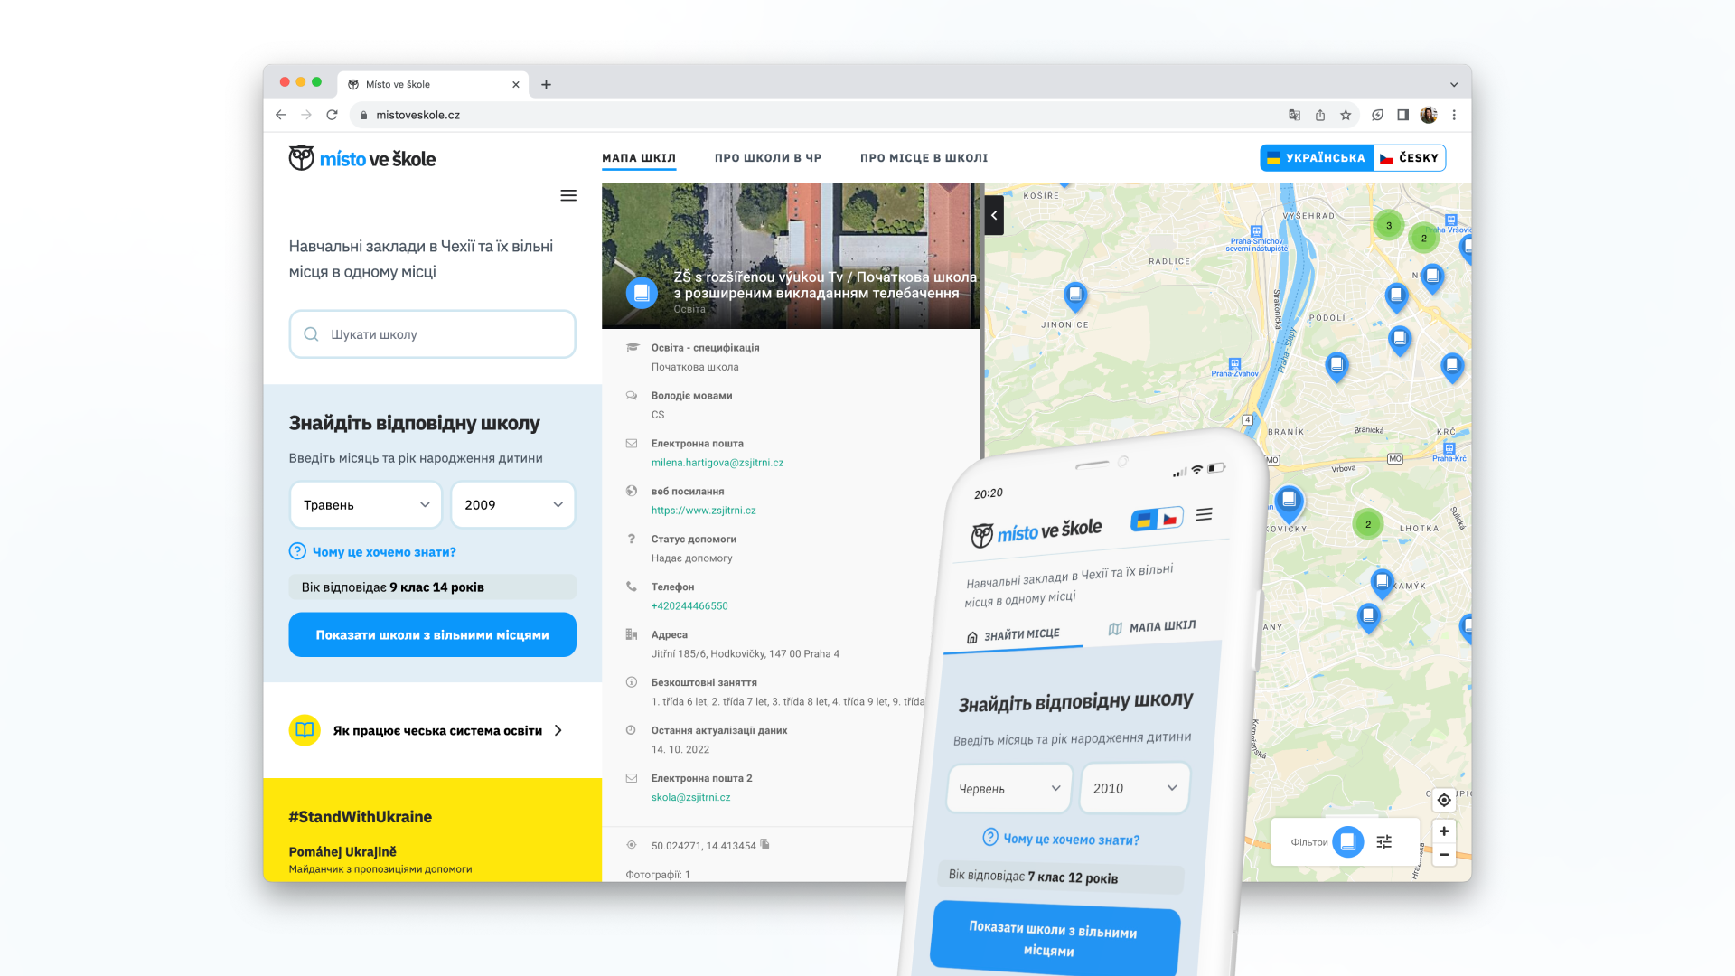Select the Мапа шкіл nav tab
Screen dimensions: 1735x976
(639, 158)
